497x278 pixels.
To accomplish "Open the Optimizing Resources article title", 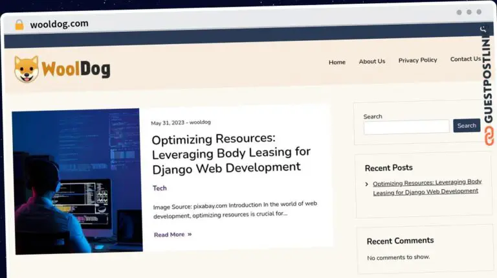I will (x=230, y=153).
